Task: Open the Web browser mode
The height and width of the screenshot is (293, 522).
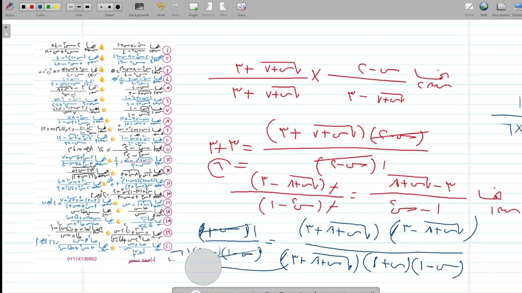Action: point(484,9)
